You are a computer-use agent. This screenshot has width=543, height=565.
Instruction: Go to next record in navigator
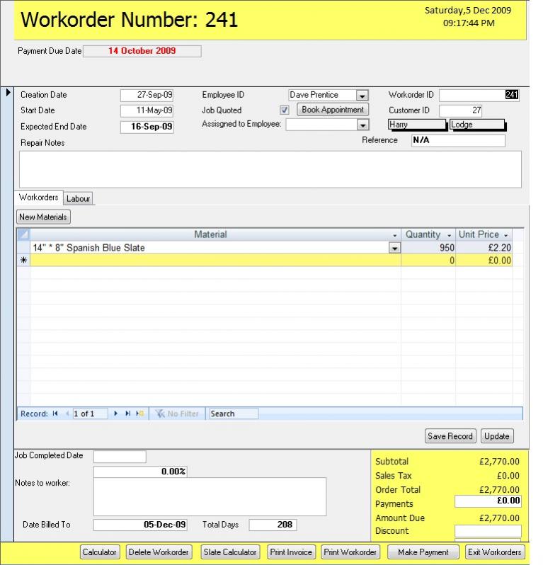click(x=115, y=413)
